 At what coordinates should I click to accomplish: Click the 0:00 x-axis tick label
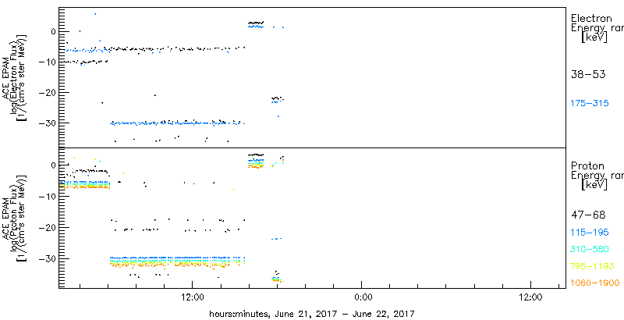(x=363, y=297)
